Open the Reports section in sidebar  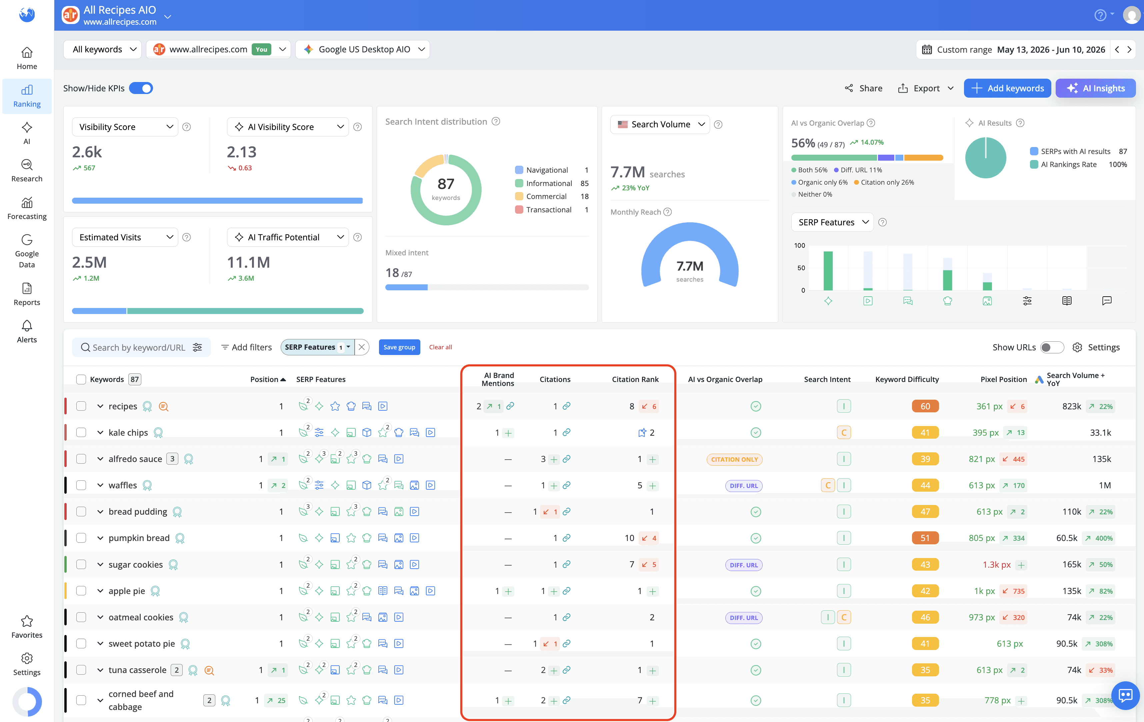tap(27, 295)
